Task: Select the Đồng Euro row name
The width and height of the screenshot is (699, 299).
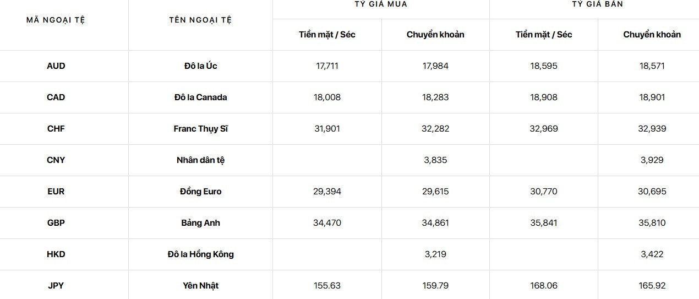Action: (201, 192)
